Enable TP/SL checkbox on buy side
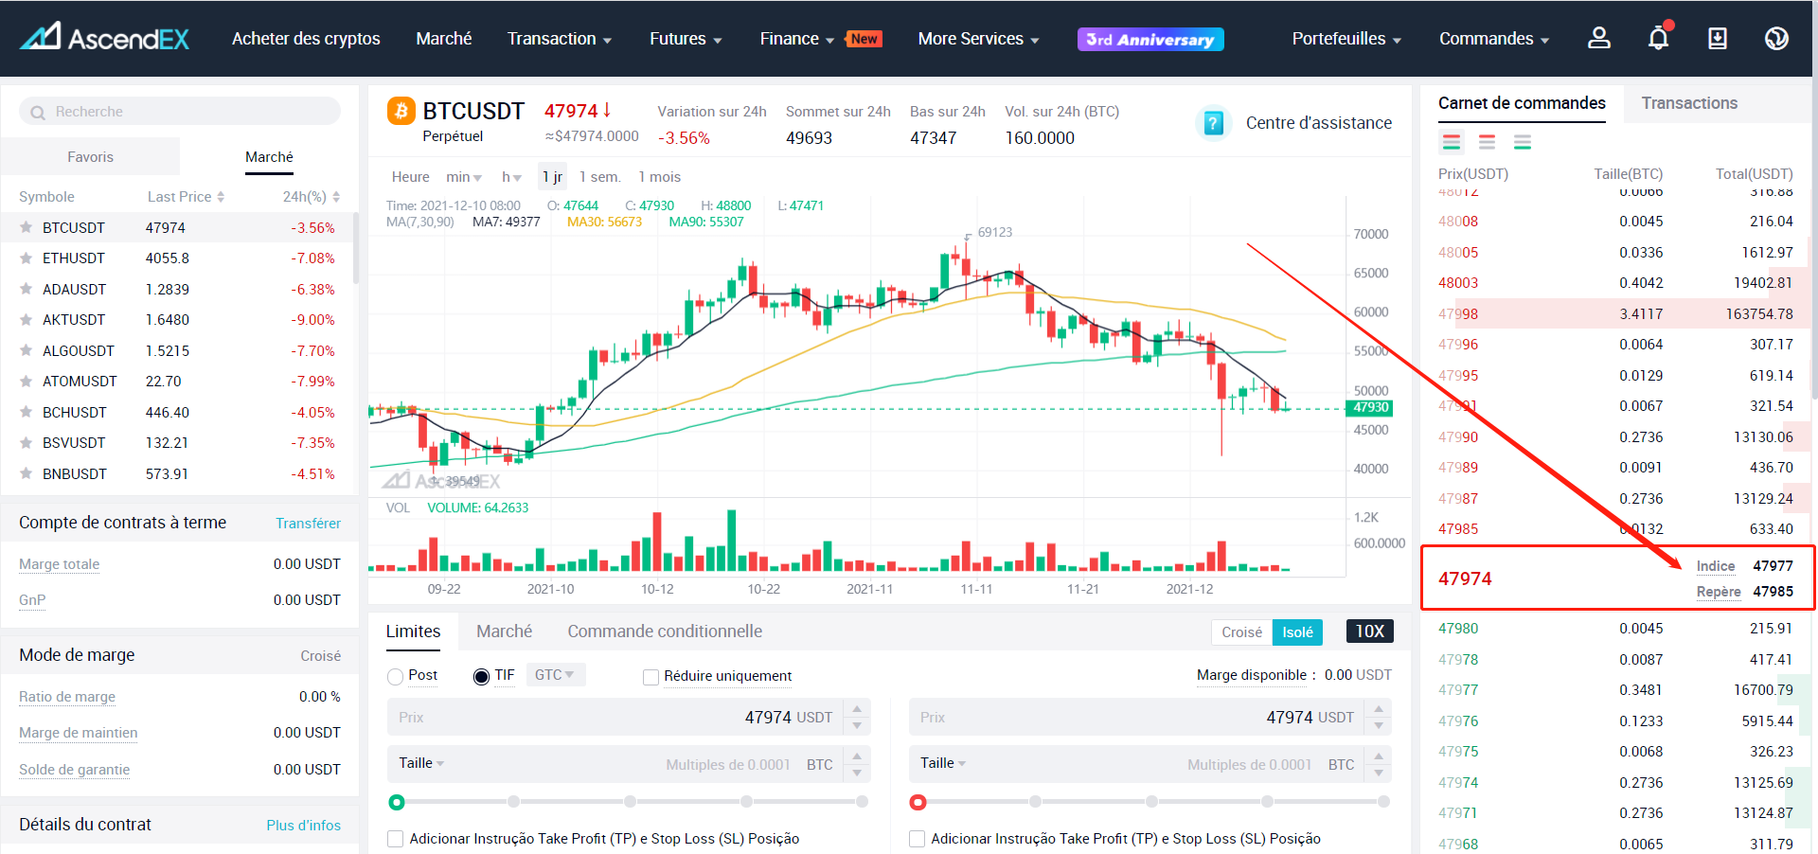The width and height of the screenshot is (1818, 854). (396, 839)
